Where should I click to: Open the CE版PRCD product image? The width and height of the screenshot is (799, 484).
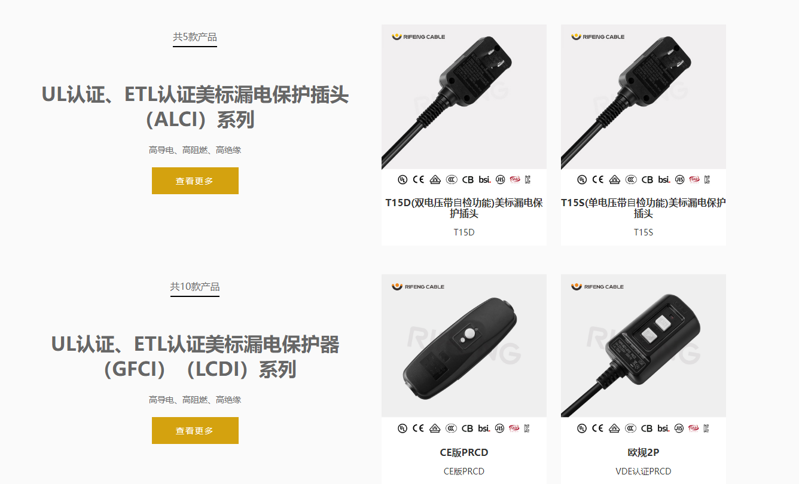464,345
